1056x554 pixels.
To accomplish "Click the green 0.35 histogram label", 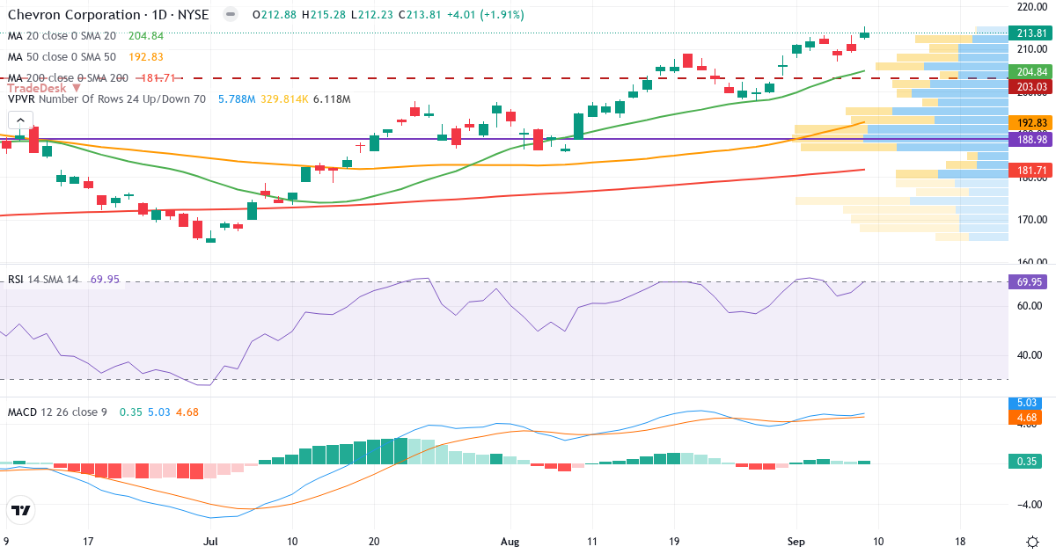I will 1024,461.
